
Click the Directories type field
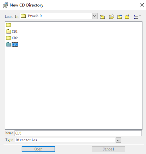point(65,140)
